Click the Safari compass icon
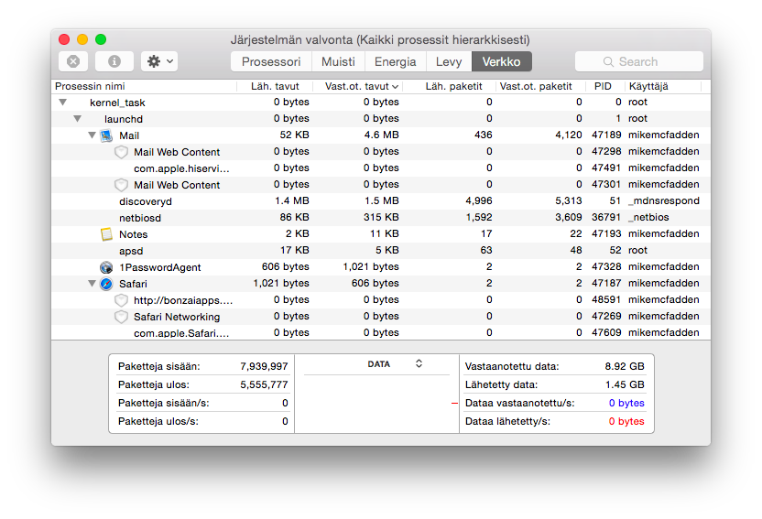 click(106, 284)
